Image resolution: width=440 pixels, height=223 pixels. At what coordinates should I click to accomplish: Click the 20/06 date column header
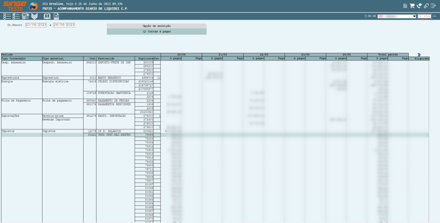pos(181,54)
